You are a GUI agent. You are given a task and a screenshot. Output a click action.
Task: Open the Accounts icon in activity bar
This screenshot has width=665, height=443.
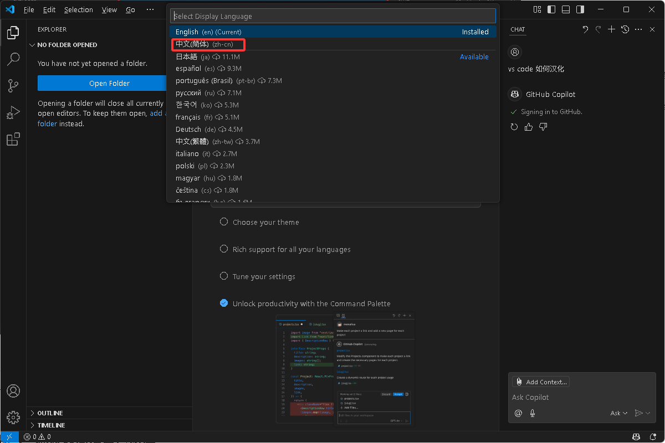tap(13, 391)
